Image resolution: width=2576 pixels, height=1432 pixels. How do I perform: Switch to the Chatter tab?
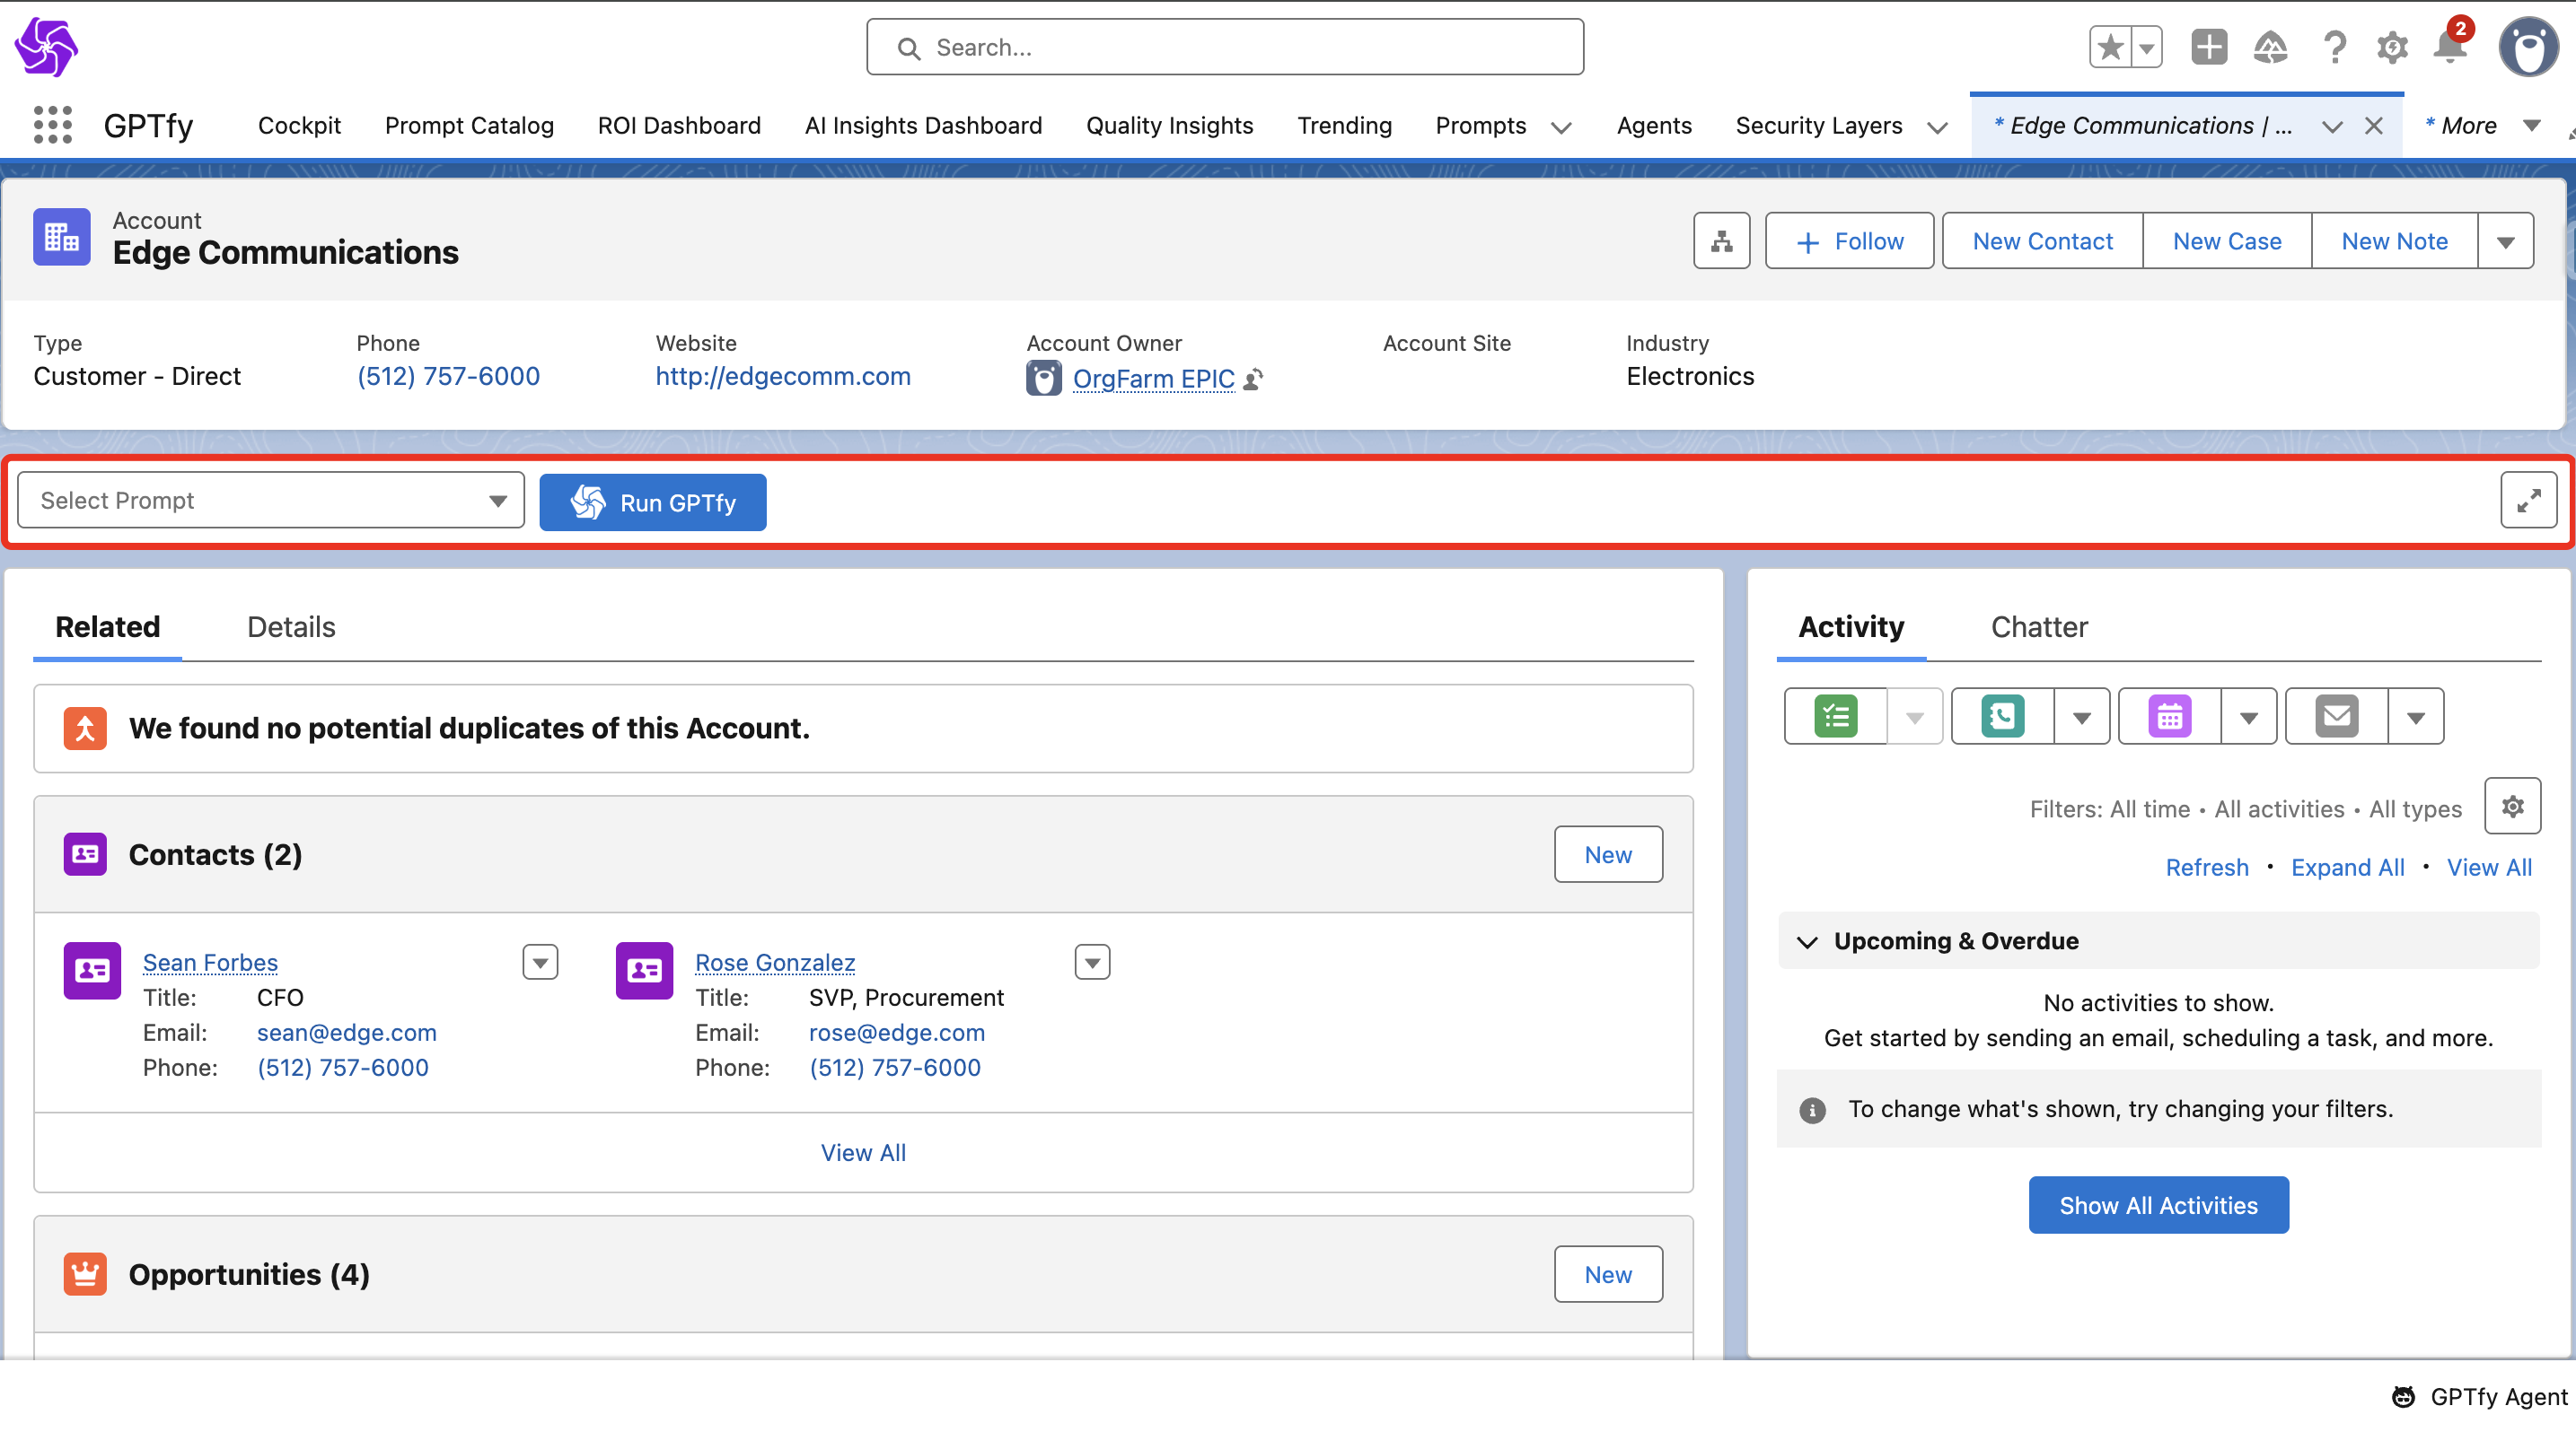point(2038,626)
